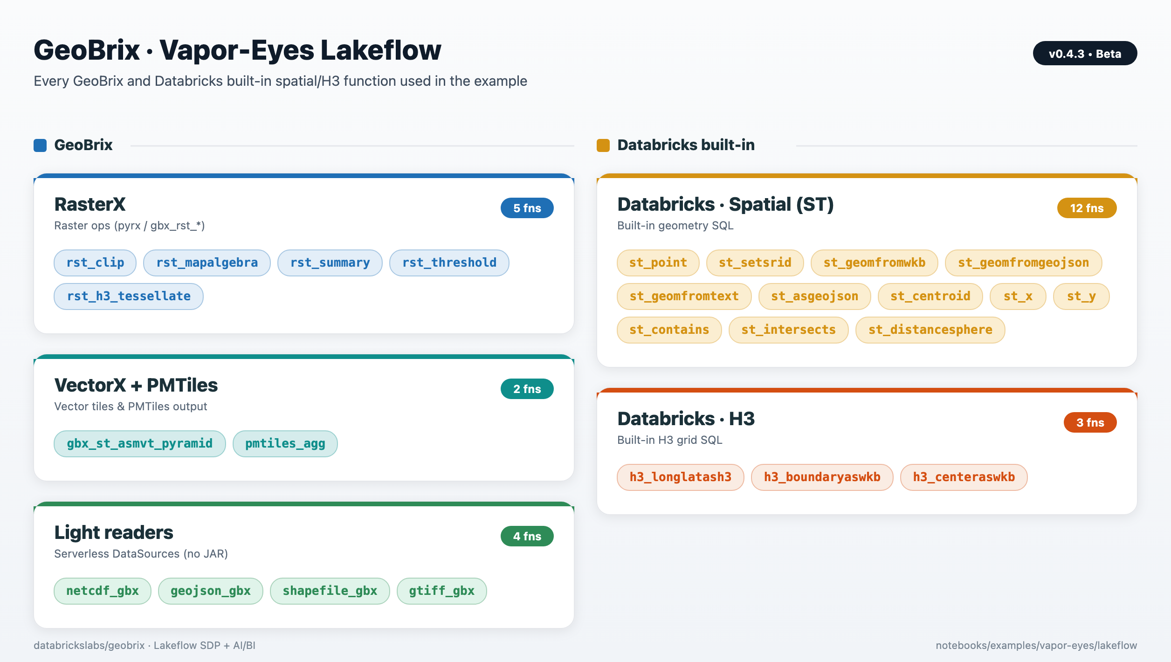Click the st_x chip
Screen dimensions: 1171x662
[1018, 297]
